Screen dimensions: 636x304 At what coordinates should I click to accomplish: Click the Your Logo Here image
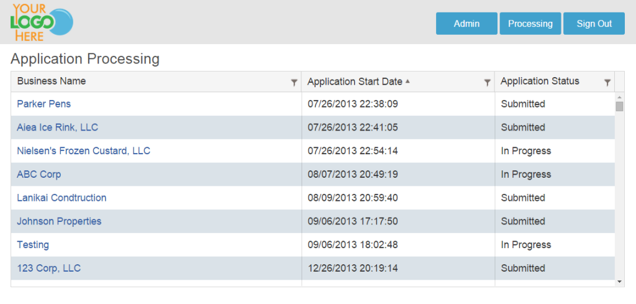pos(42,22)
